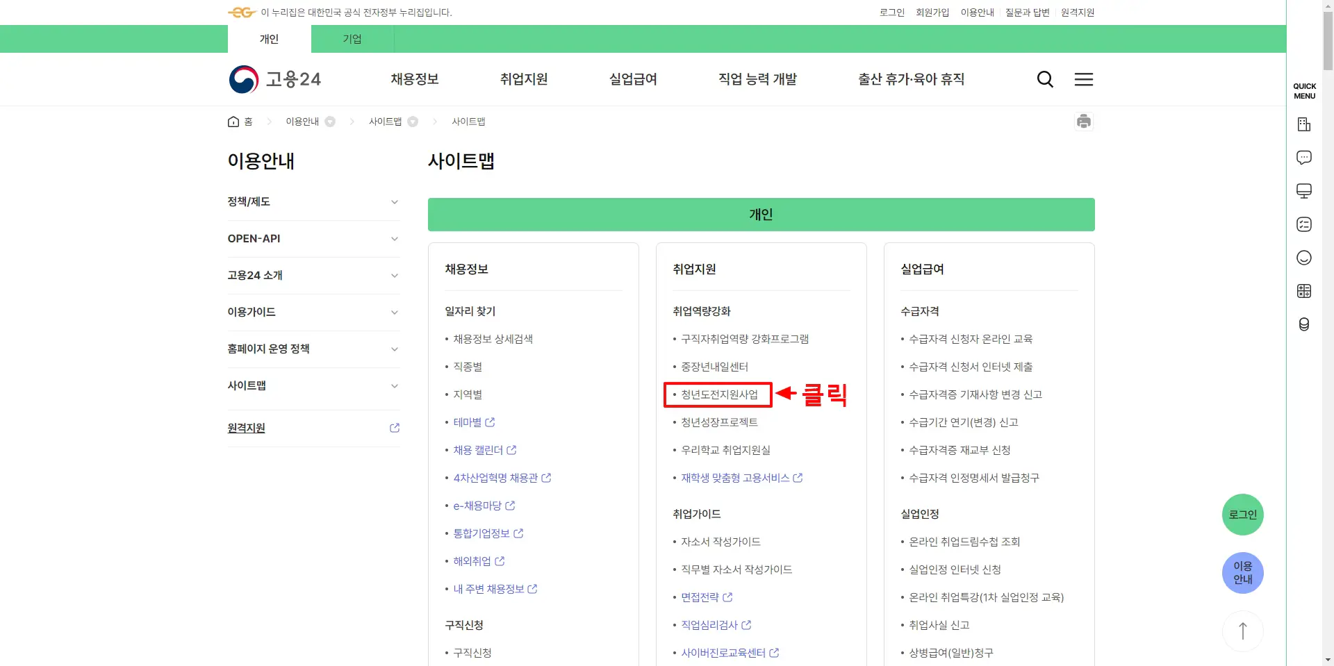The width and height of the screenshot is (1334, 666).
Task: Expand 사이트맵 sidebar section
Action: tap(314, 386)
